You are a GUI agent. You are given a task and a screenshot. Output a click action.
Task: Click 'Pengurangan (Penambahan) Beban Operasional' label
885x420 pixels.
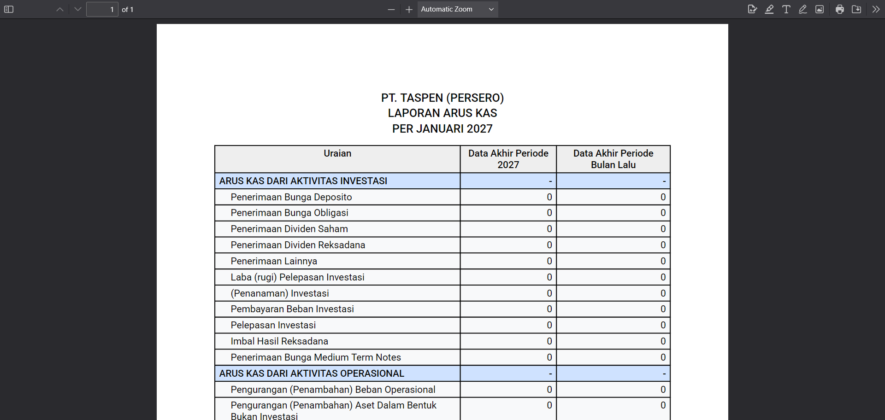tap(333, 390)
